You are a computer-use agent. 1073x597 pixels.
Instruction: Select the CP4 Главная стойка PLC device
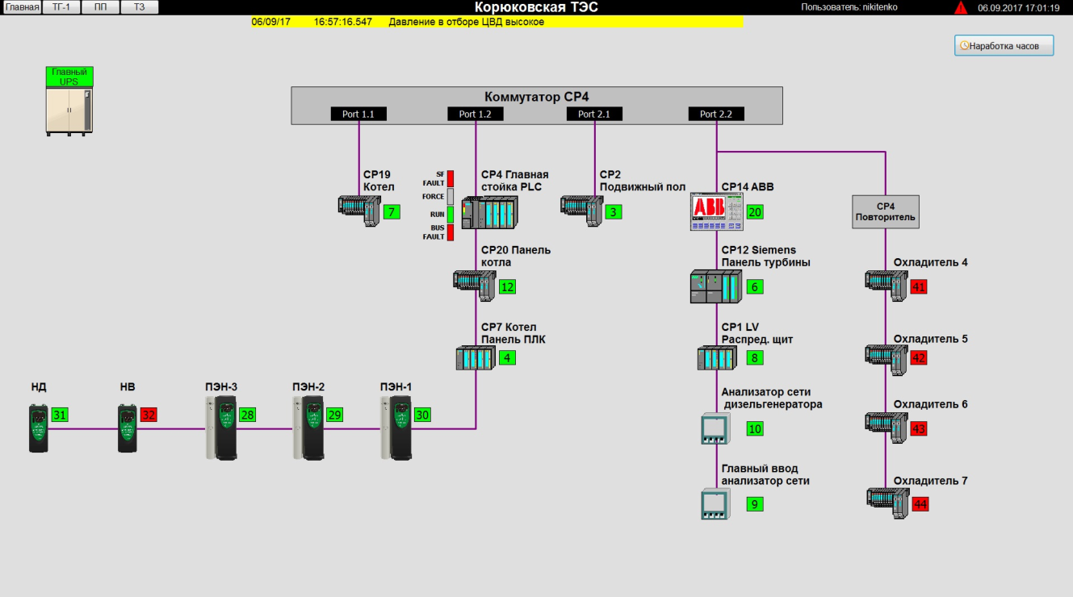489,213
